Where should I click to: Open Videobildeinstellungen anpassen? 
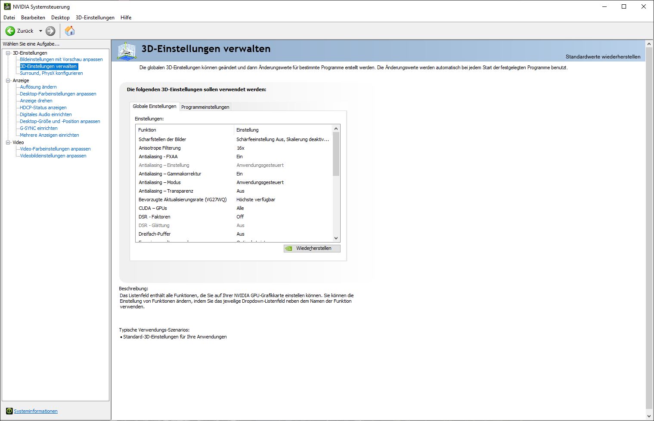click(x=53, y=156)
